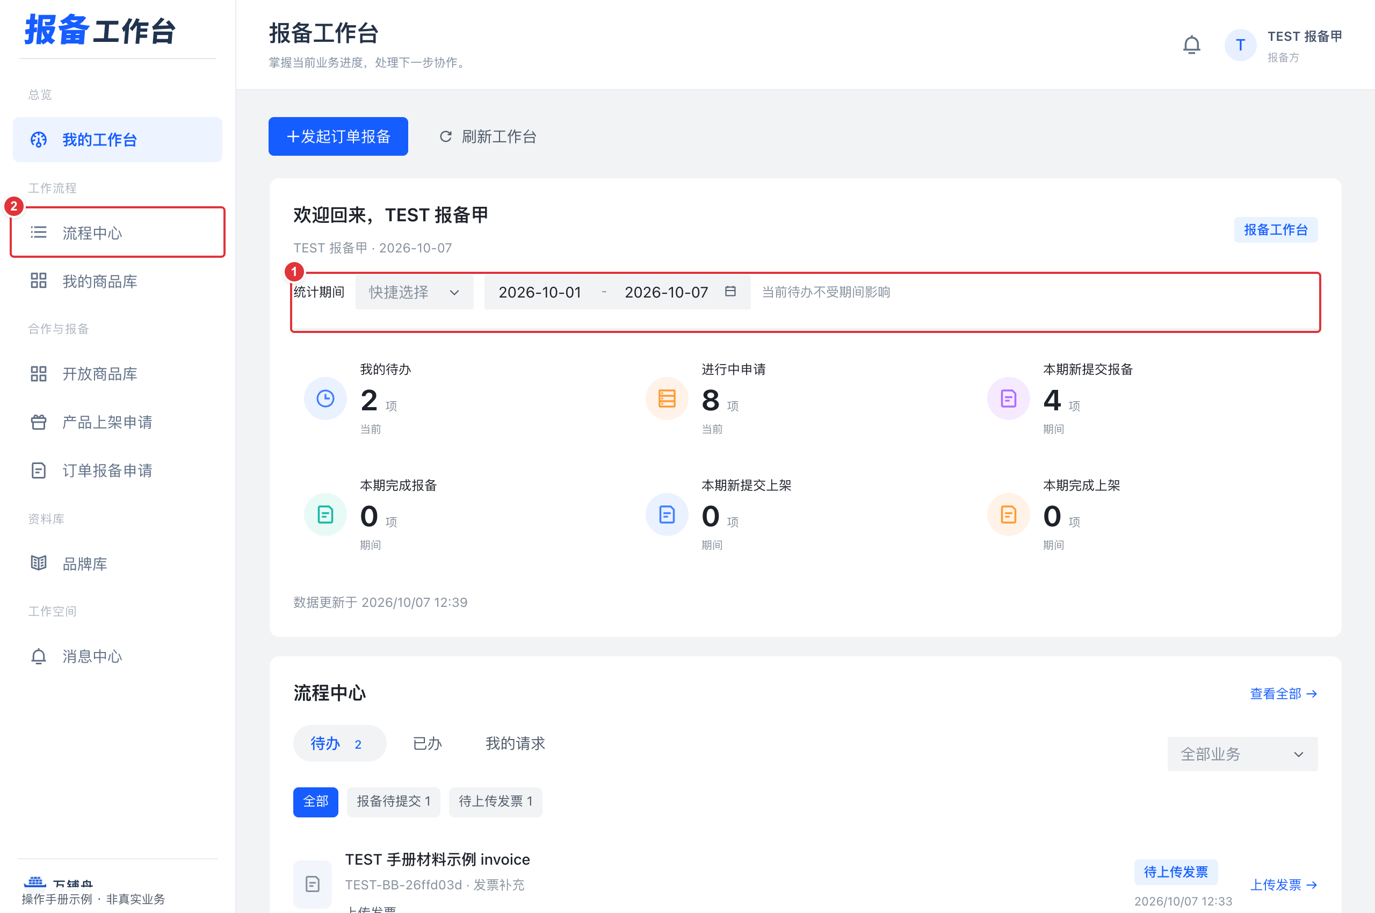
Task: Click the TEST 报备甲 user name in header
Action: point(1305,37)
